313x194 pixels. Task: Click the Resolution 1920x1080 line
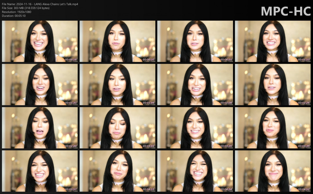pos(17,12)
